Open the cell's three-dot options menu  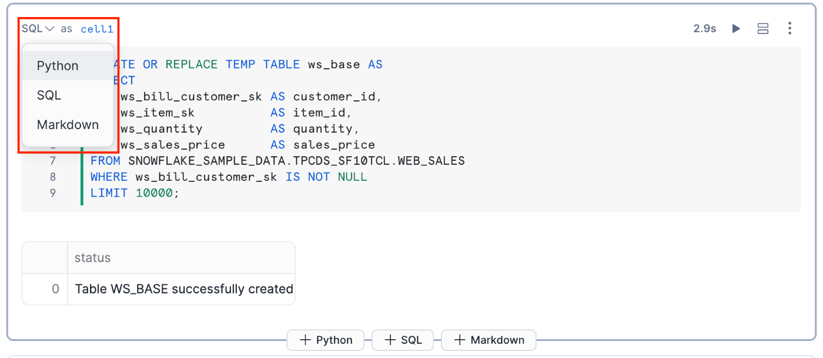coord(790,28)
